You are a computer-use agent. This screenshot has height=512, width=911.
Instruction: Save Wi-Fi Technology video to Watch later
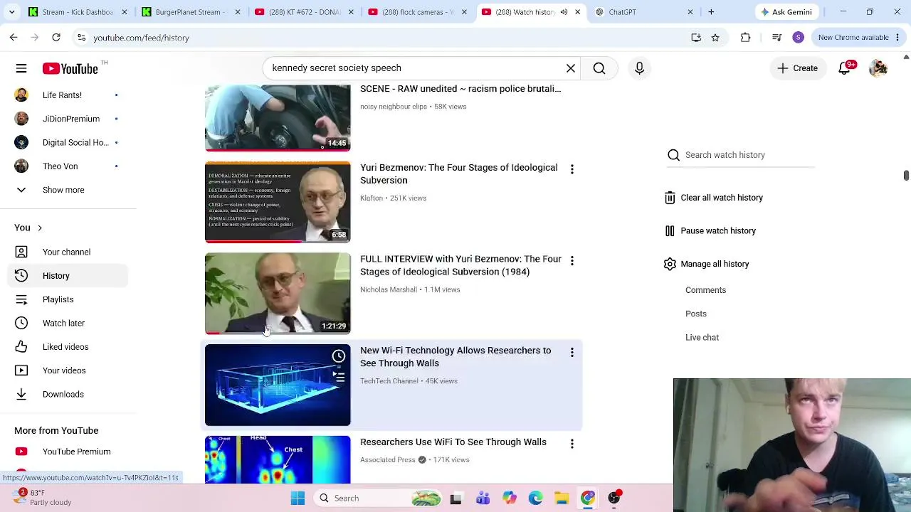tap(339, 356)
